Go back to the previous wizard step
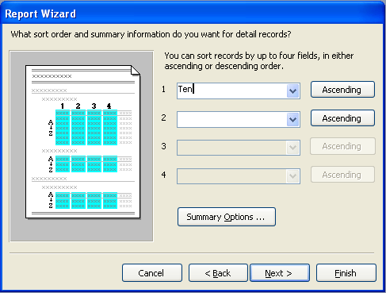The height and width of the screenshot is (293, 386). [x=218, y=273]
